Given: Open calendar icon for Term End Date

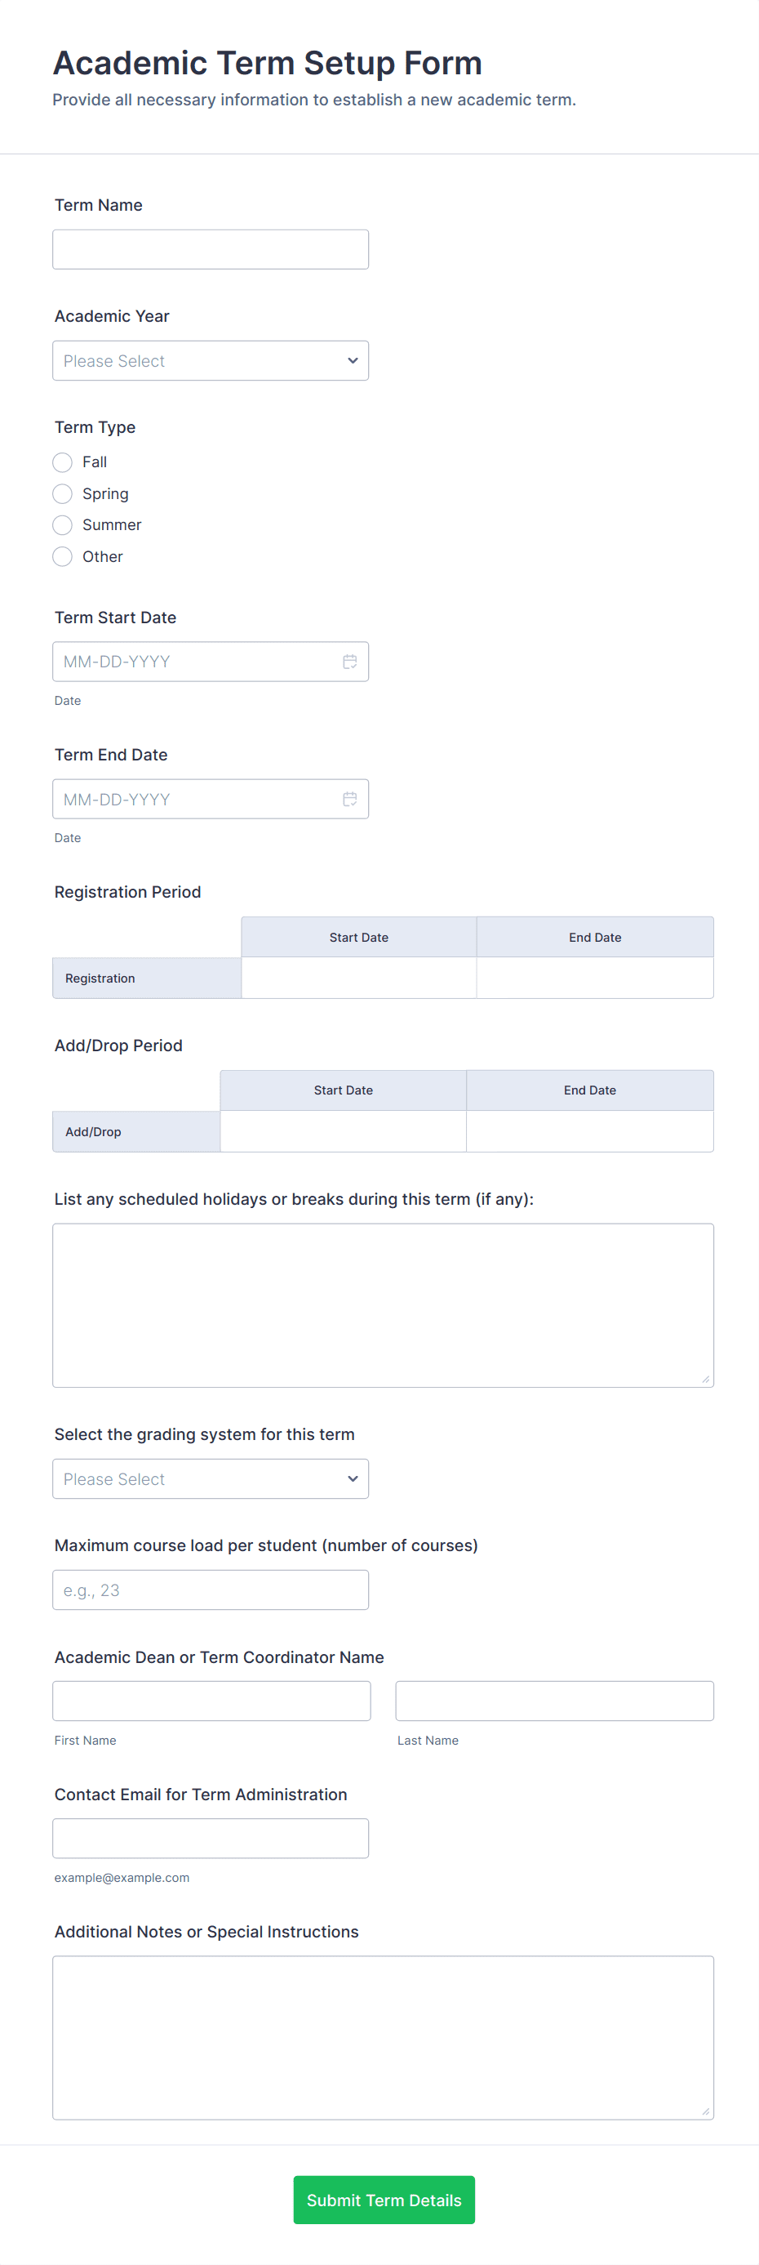Looking at the screenshot, I should (x=349, y=798).
